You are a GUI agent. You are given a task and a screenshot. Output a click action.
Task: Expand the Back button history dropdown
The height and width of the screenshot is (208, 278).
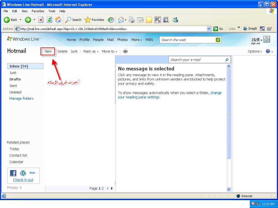(x=20, y=19)
